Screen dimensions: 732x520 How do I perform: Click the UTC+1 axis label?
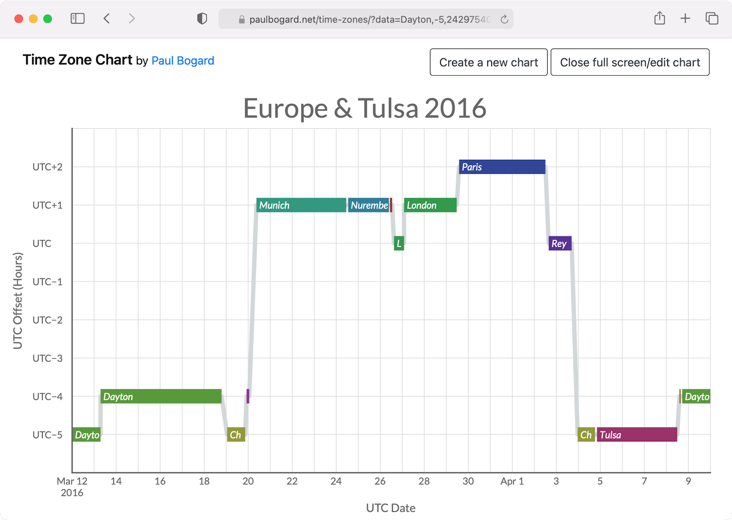[48, 205]
